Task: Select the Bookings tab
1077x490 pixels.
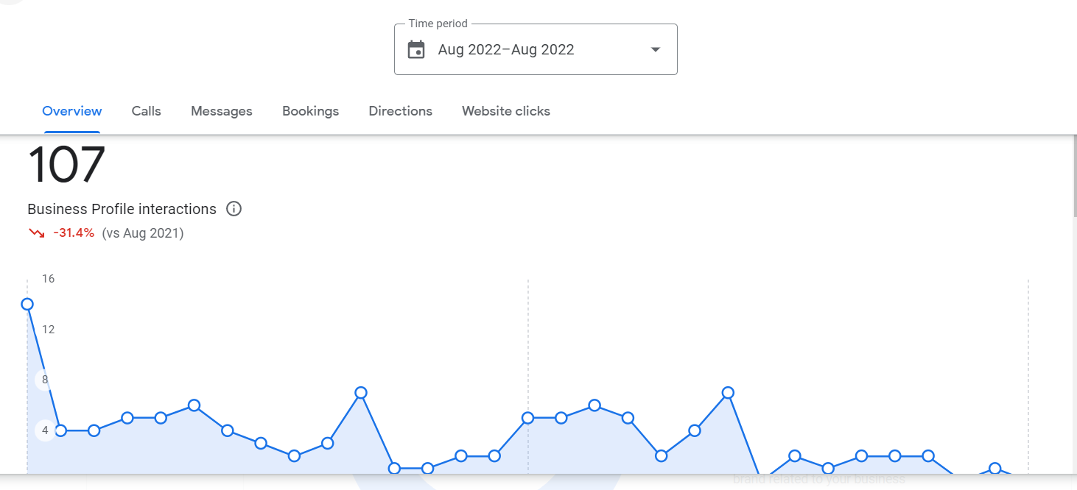Action: coord(311,111)
